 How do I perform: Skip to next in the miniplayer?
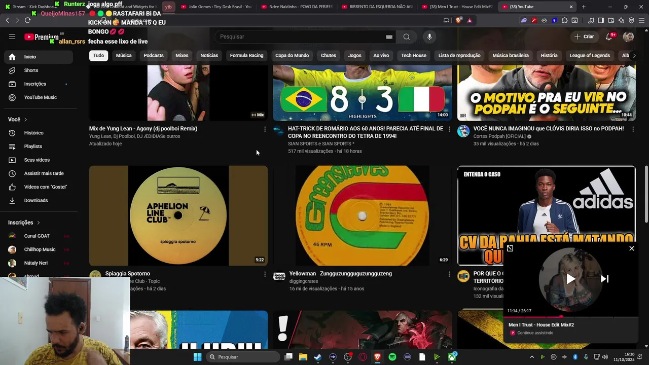click(604, 279)
